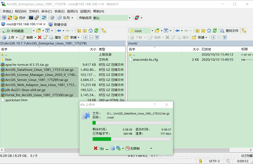Click the remote select-all plus icon

tap(213, 37)
